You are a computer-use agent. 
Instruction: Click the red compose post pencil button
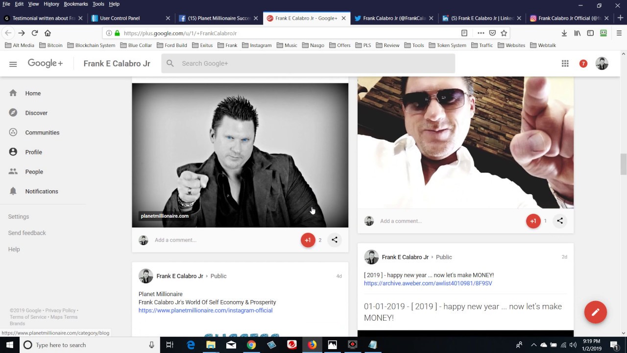tap(595, 312)
